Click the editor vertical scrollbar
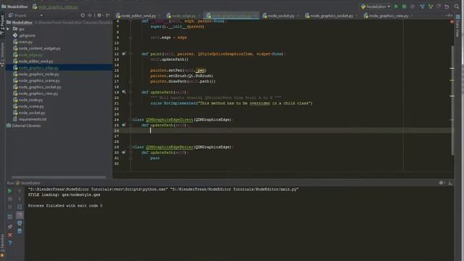 pos(452,100)
